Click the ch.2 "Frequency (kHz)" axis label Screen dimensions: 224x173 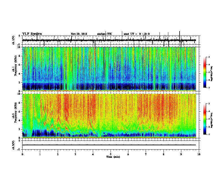point(16,113)
